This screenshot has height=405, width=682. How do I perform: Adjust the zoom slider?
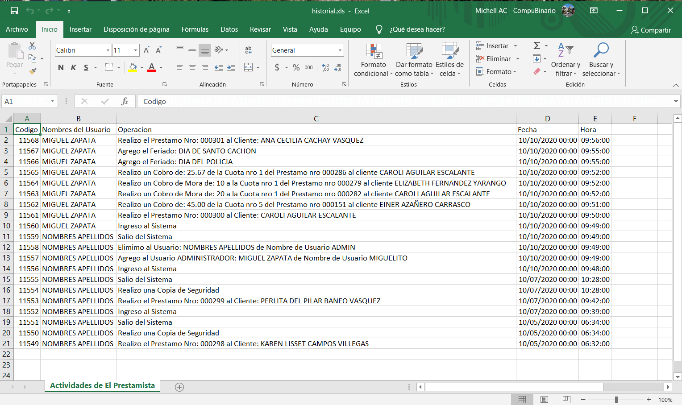616,400
